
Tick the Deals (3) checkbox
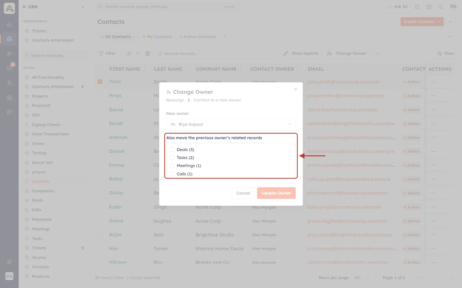coord(172,149)
